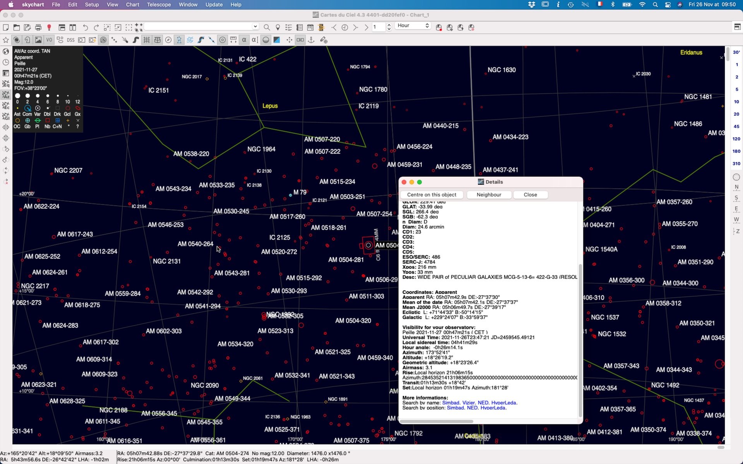Undo the last chart change
This screenshot has width=743, height=464.
click(x=86, y=27)
